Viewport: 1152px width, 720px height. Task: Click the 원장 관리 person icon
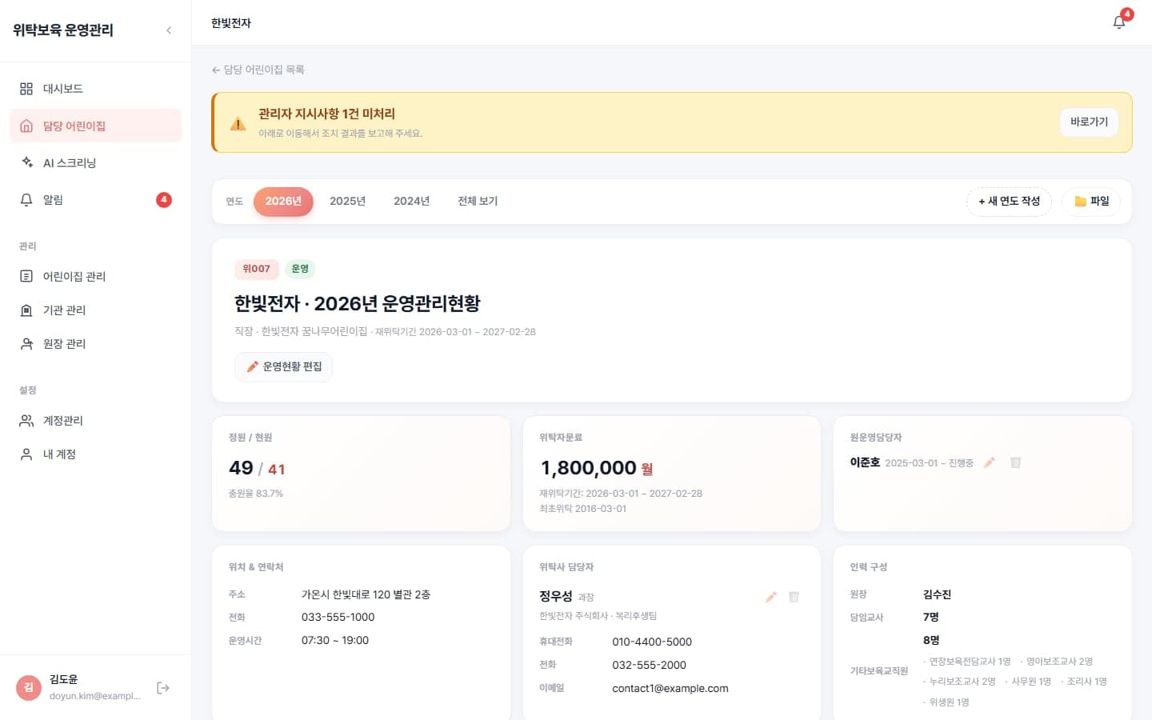tap(26, 343)
